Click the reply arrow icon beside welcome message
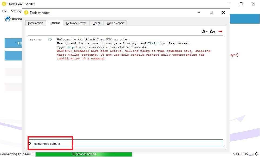Screen dimensions: 260x157 click(50, 40)
